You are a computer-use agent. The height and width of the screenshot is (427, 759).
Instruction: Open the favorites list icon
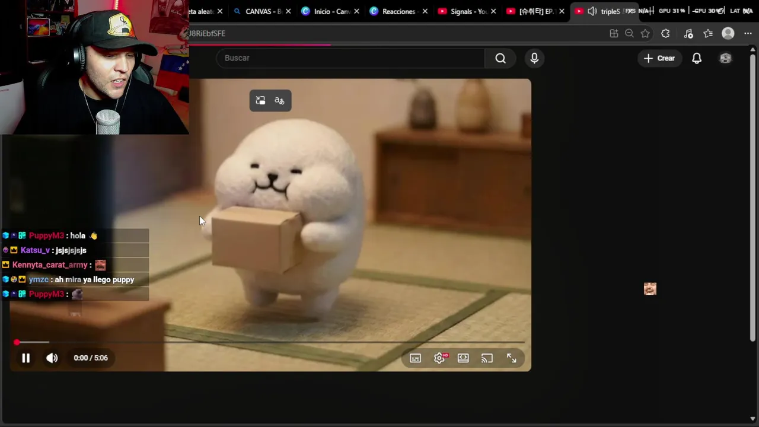click(708, 34)
